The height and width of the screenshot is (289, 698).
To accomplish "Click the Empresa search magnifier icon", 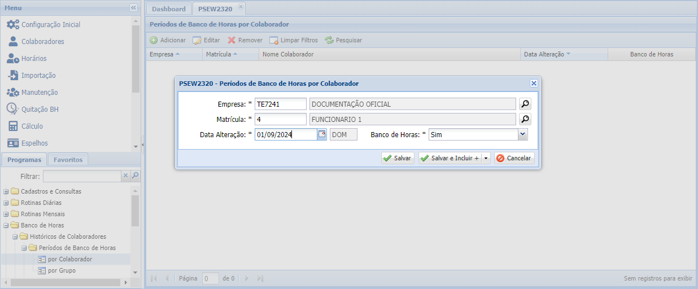I will pyautogui.click(x=525, y=104).
